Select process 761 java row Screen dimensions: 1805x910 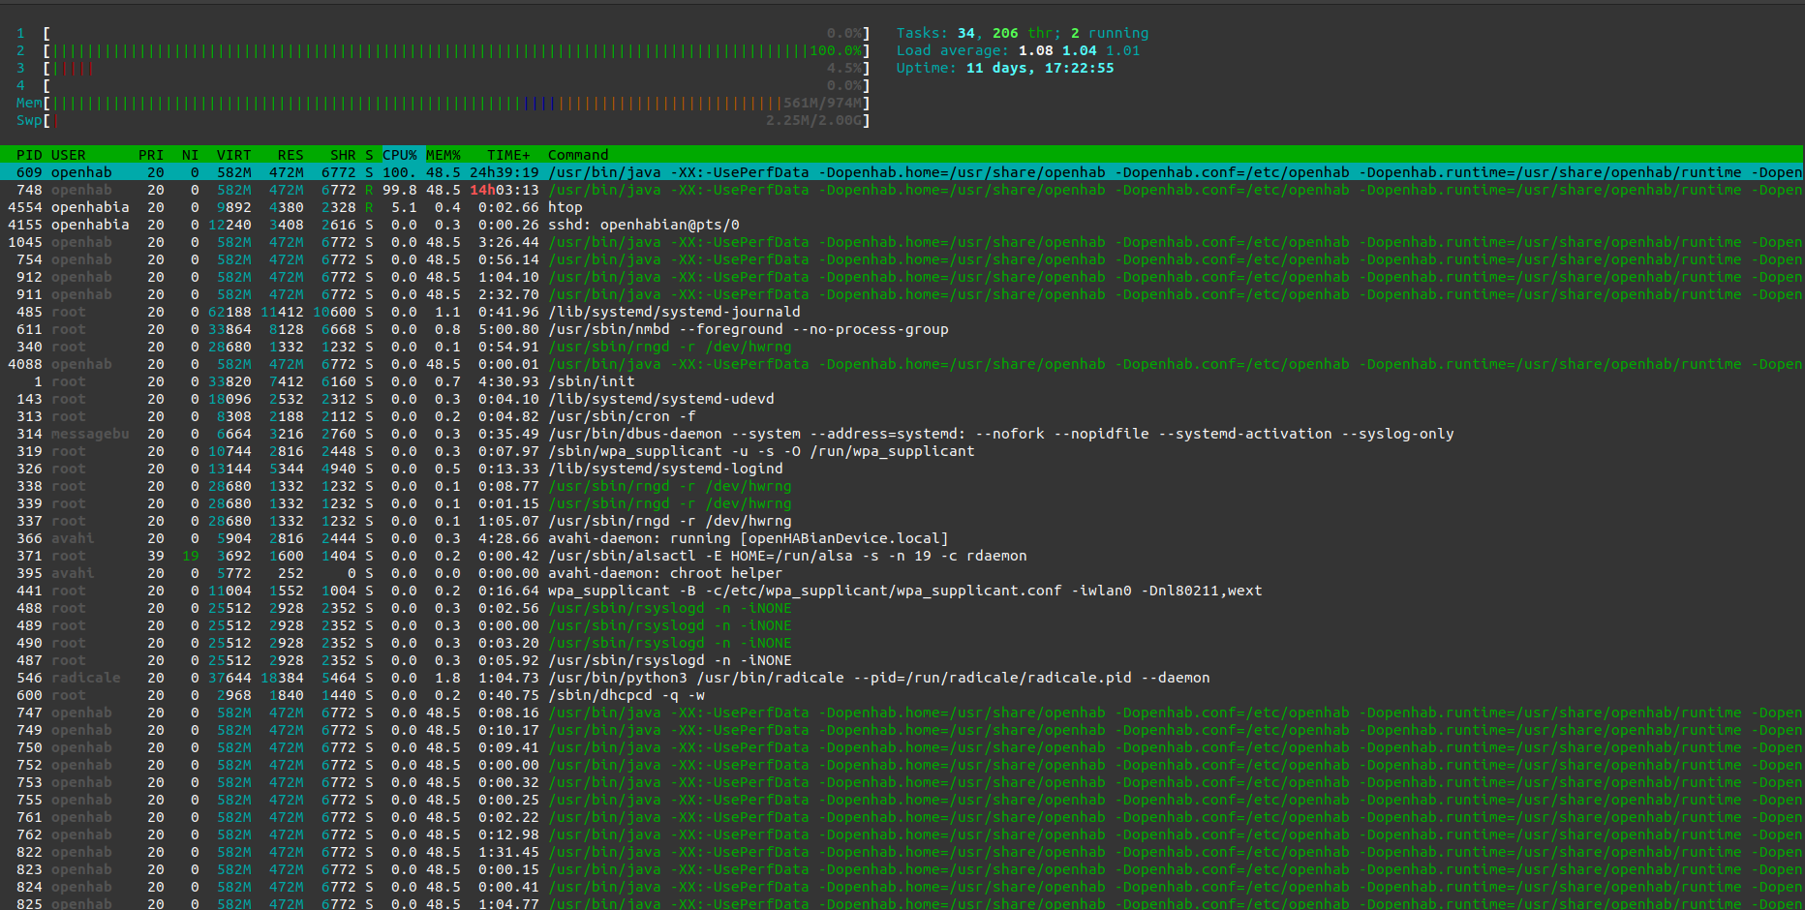[x=902, y=817]
